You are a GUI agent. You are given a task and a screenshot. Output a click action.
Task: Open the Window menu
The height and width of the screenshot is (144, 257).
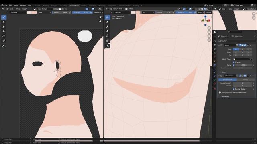(23, 5)
